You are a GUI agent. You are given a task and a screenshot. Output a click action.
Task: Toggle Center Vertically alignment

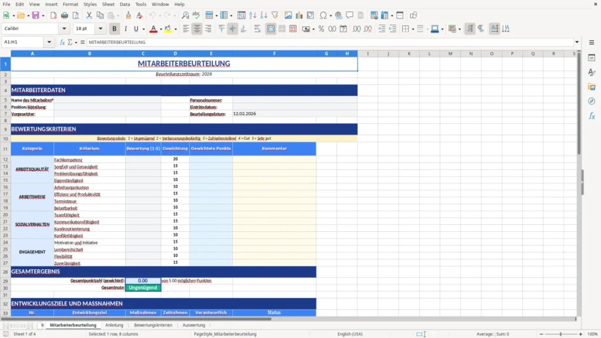click(232, 29)
